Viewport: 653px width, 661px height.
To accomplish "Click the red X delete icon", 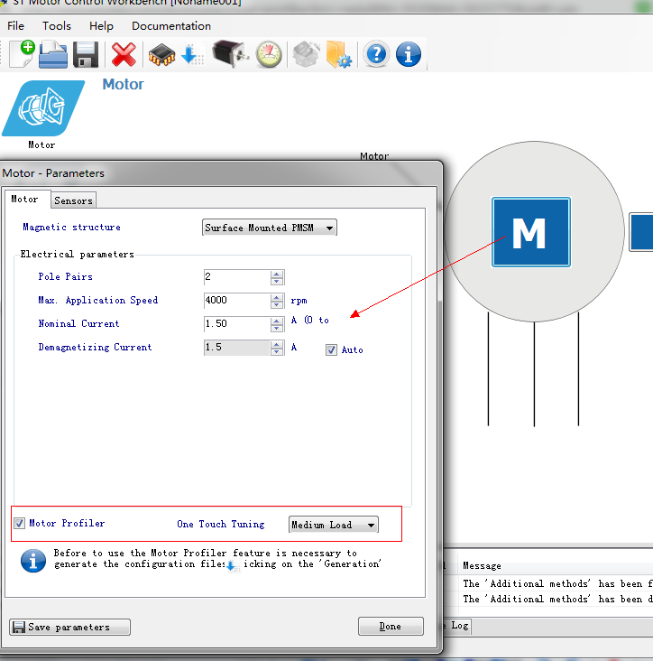I will (124, 54).
